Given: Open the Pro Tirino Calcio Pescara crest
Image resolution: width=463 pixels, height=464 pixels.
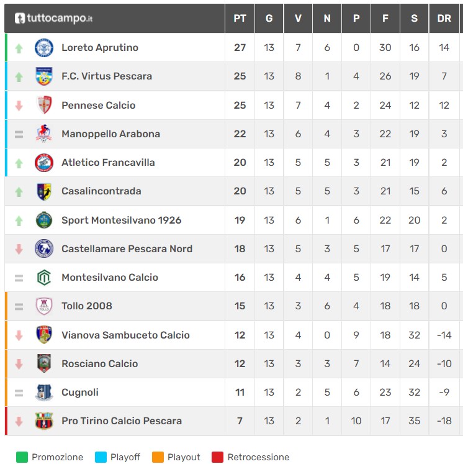Looking at the screenshot, I should [x=44, y=421].
